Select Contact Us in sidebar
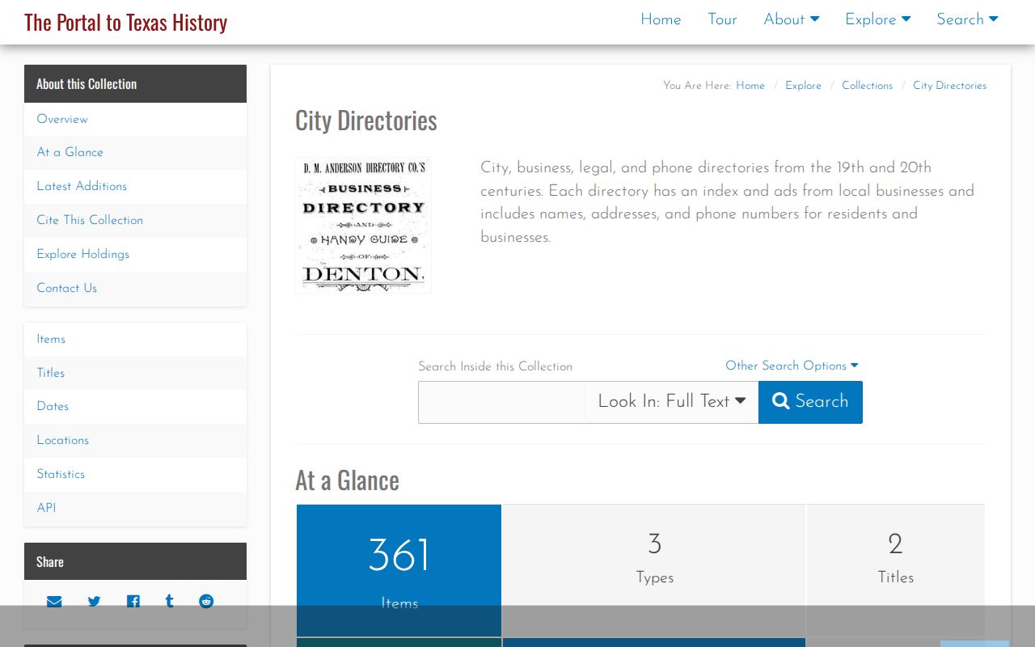The width and height of the screenshot is (1035, 647). [x=135, y=288]
